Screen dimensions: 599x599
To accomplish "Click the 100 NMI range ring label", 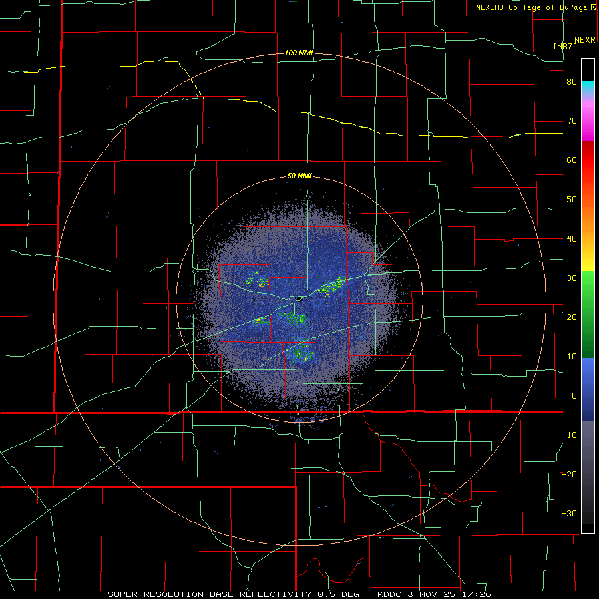I will tap(299, 53).
